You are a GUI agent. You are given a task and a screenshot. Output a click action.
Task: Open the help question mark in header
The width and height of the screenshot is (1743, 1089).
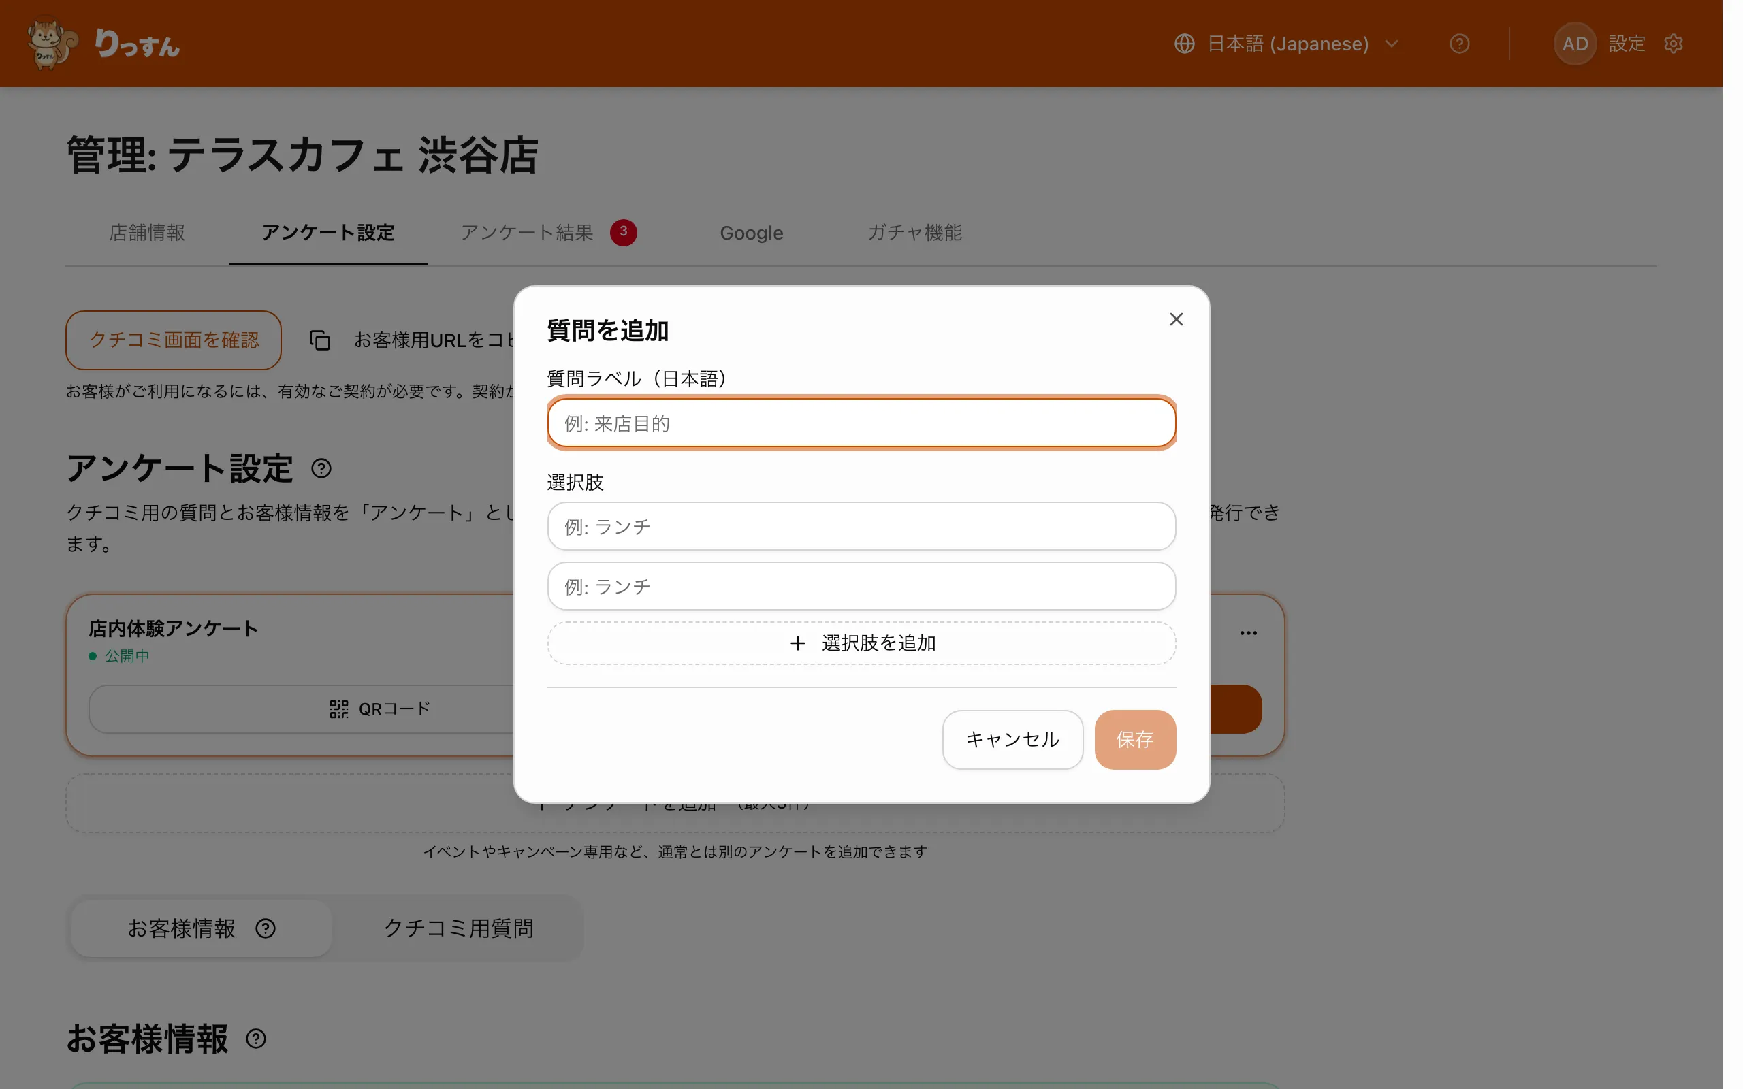[x=1459, y=44]
